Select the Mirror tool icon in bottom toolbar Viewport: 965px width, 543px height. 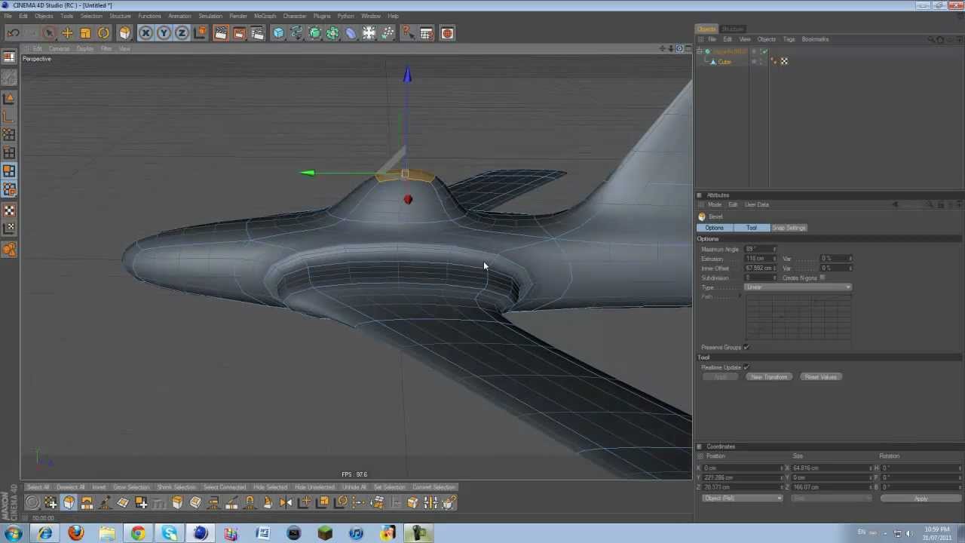tap(286, 503)
